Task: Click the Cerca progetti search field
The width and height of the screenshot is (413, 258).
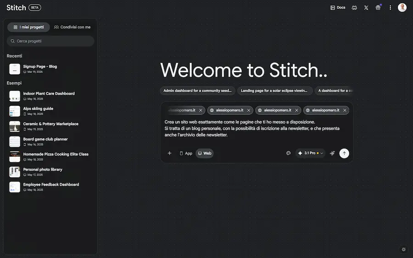Action: tap(50, 41)
